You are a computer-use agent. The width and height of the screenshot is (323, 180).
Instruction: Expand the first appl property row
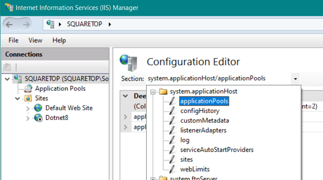point(125,117)
